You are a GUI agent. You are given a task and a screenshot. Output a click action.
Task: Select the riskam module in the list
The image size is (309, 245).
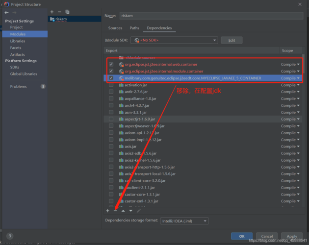75,19
